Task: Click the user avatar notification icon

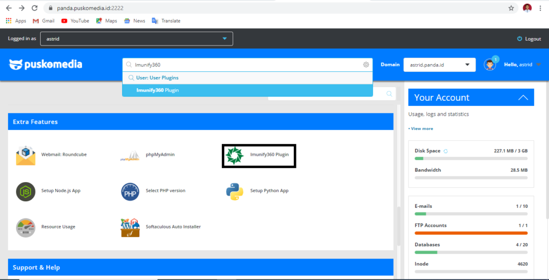Action: (489, 65)
